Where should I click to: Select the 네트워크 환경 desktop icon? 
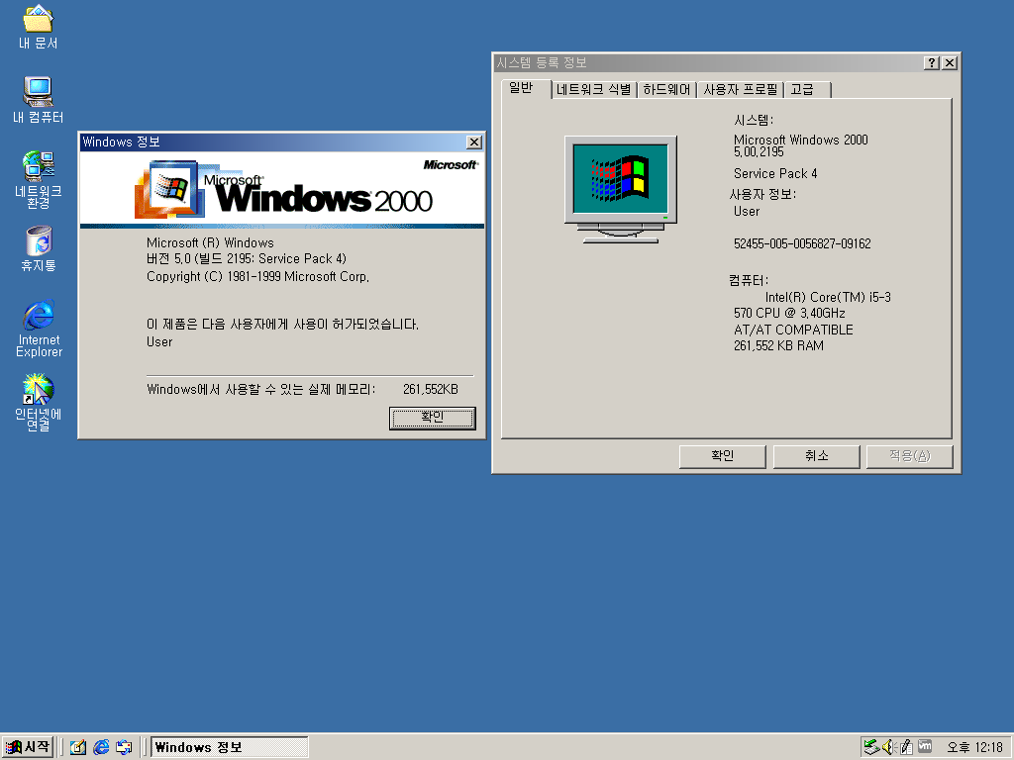pos(39,179)
